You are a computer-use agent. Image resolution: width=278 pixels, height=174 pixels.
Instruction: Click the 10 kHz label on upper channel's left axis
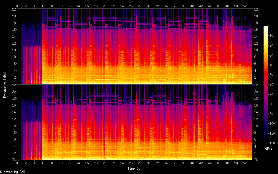point(13,50)
